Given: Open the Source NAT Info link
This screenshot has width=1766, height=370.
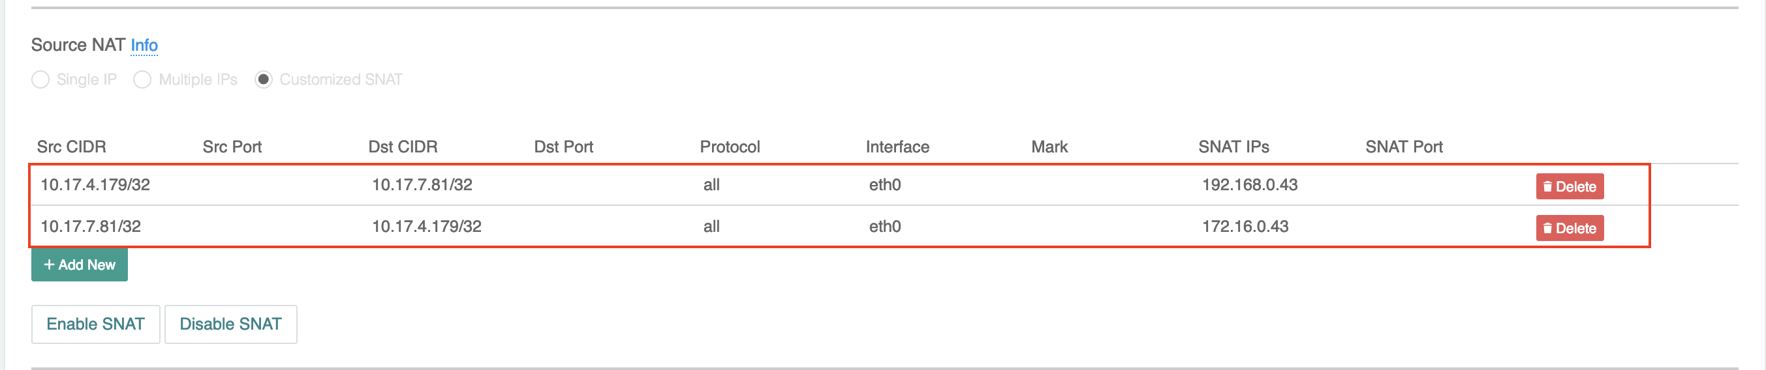Looking at the screenshot, I should click(144, 45).
